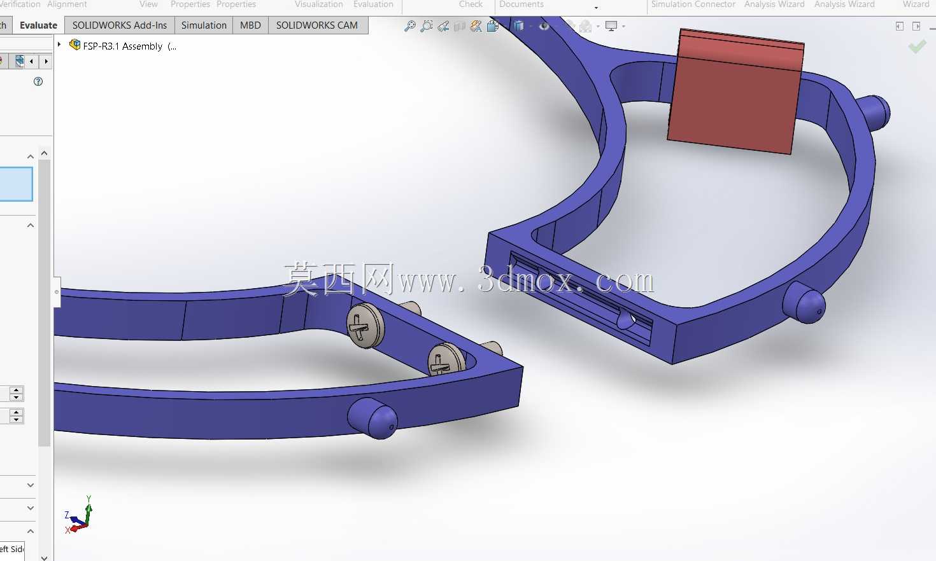Click inside the blue selection box
Screen dimensions: 936x561
click(x=16, y=184)
